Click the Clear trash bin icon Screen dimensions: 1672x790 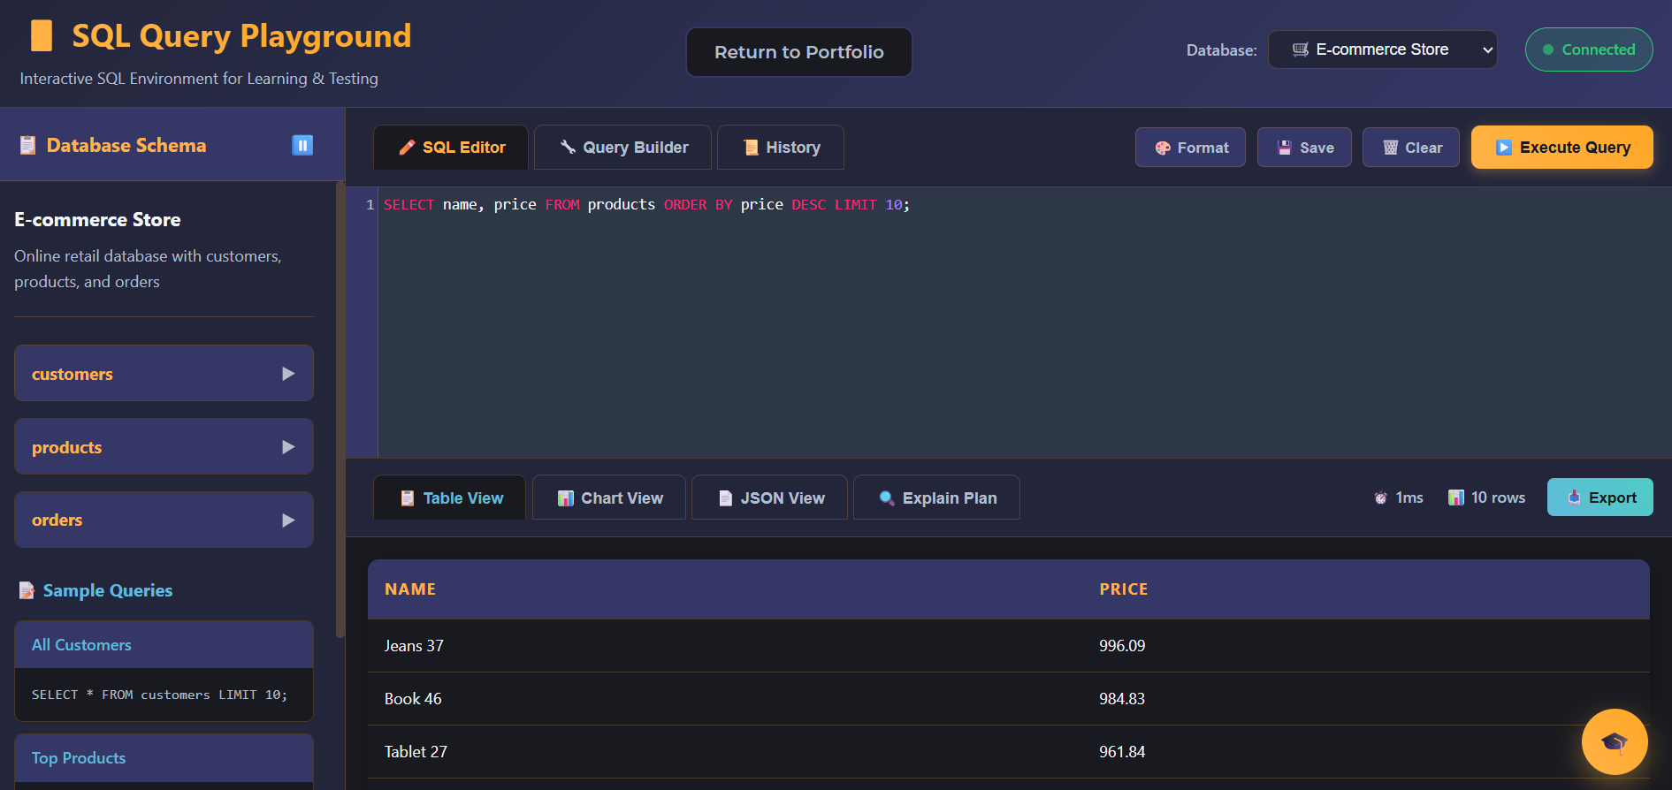tap(1390, 148)
